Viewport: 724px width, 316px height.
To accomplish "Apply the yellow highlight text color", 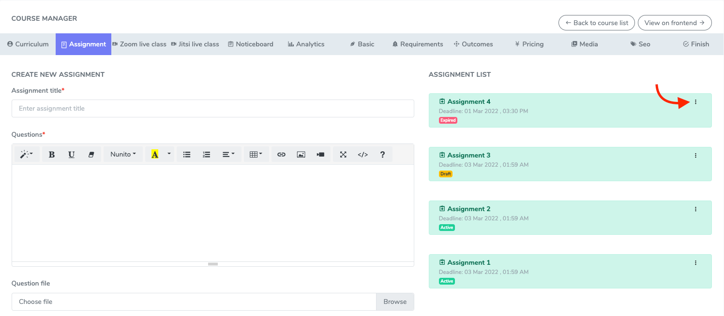I will (155, 155).
